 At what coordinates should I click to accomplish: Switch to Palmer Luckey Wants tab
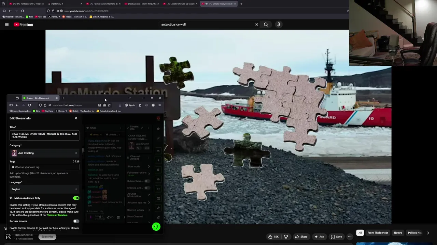click(103, 4)
